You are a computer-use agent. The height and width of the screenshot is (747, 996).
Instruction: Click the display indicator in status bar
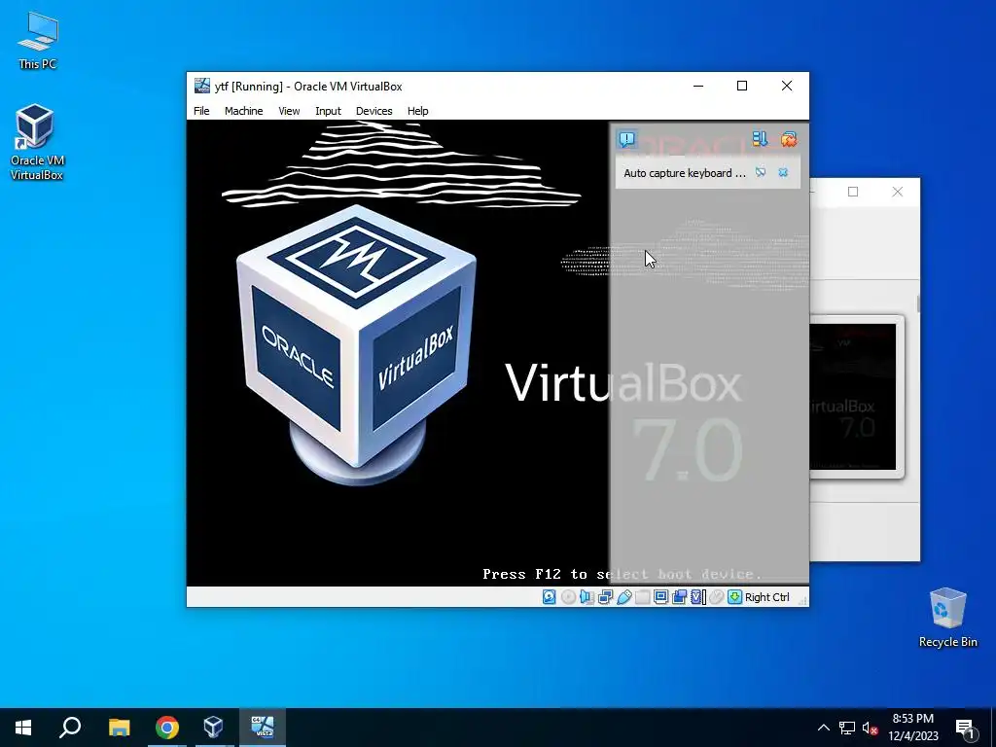(x=660, y=597)
